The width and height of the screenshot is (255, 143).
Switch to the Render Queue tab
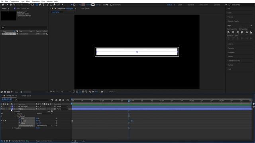[x=26, y=96]
